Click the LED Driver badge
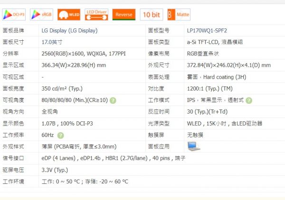This screenshot has height=200, width=285. [x=96, y=15]
